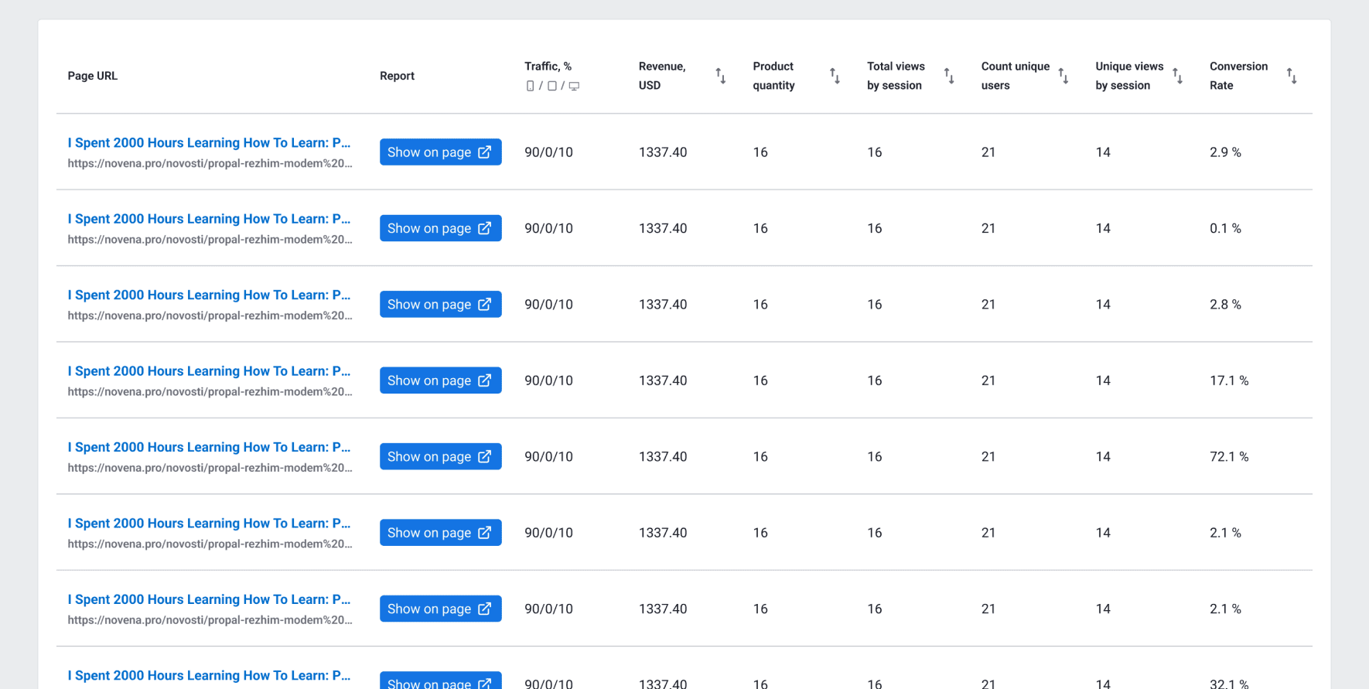Image resolution: width=1369 pixels, height=689 pixels.
Task: Sort table by Revenue, USD arrows icon
Action: tap(721, 76)
